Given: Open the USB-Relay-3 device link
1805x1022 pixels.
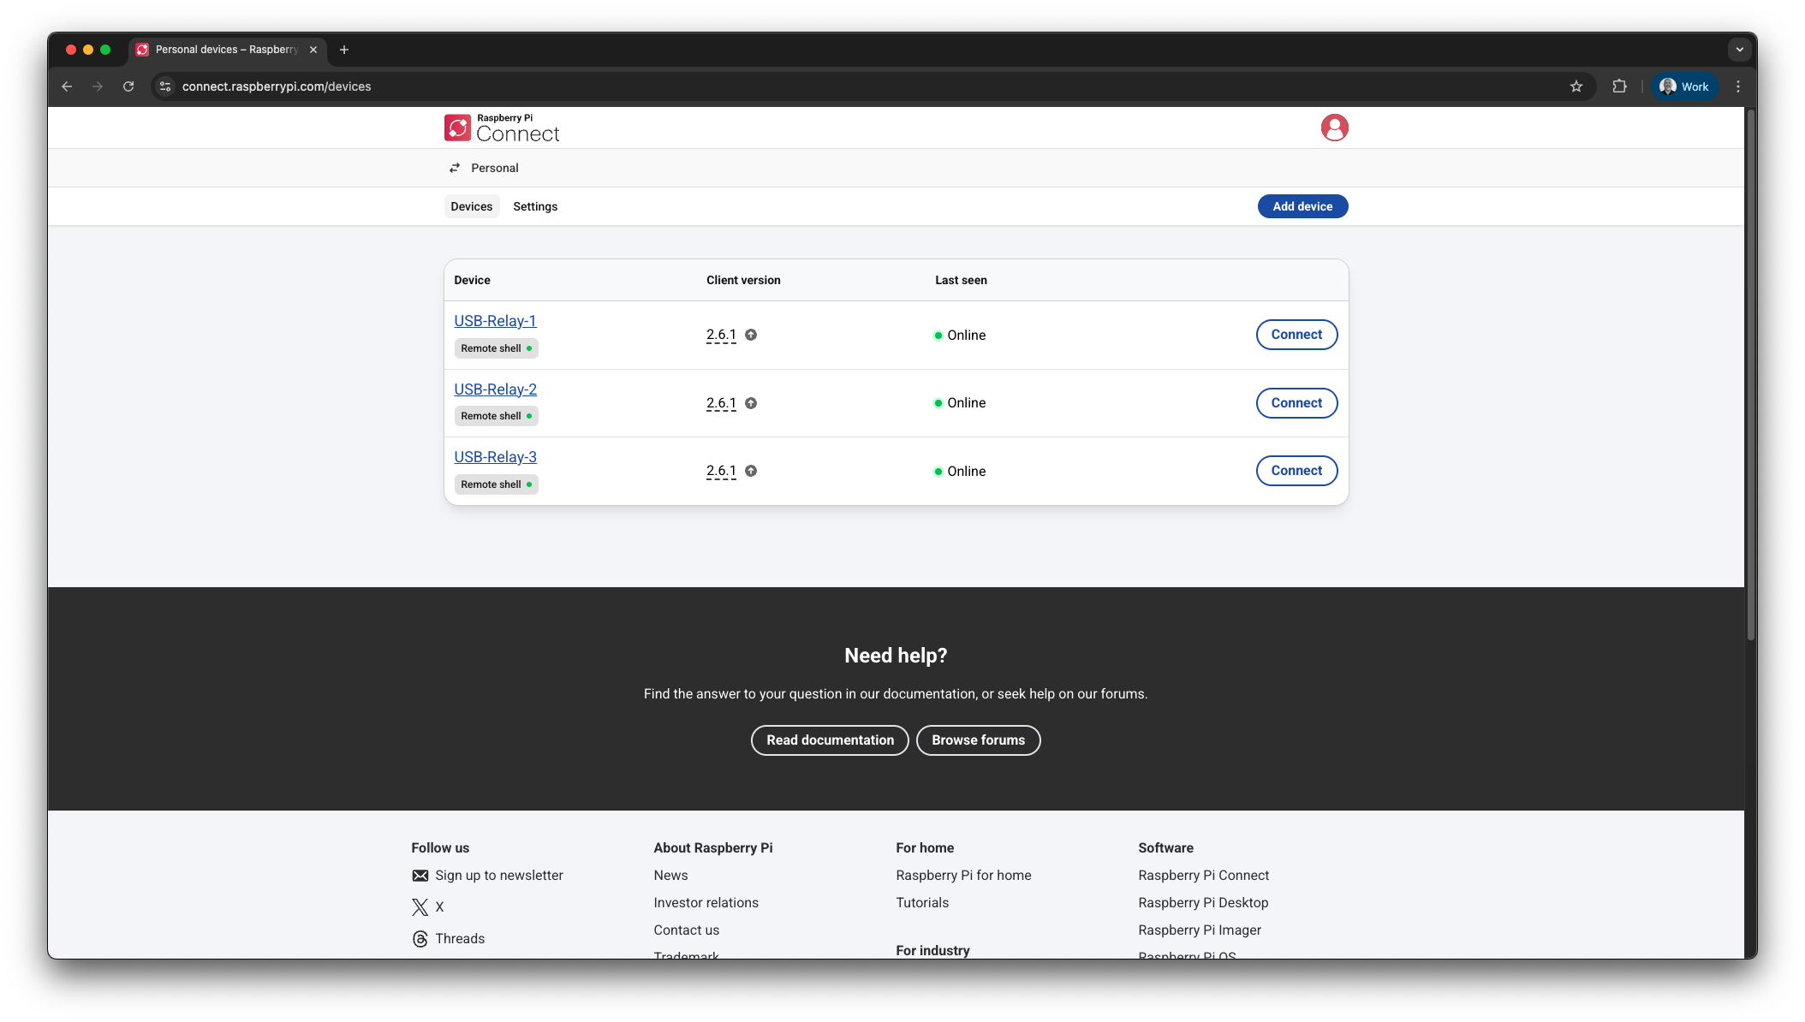Looking at the screenshot, I should (x=495, y=457).
